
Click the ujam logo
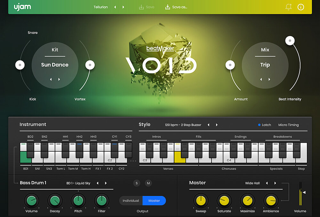(x=22, y=7)
